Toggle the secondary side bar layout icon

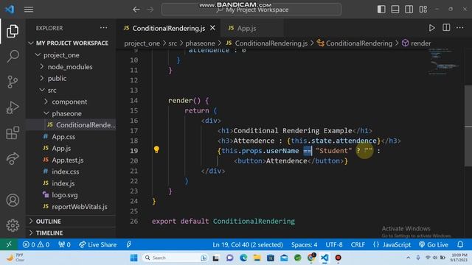[409, 10]
